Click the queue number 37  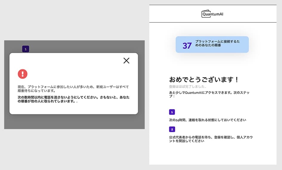(187, 46)
